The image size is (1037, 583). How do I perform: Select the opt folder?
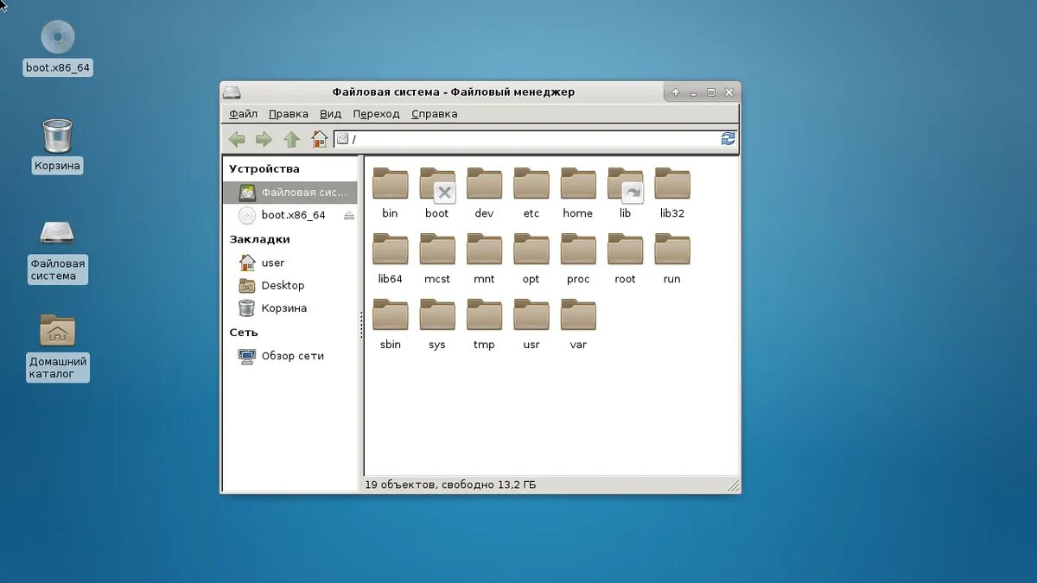click(x=531, y=259)
